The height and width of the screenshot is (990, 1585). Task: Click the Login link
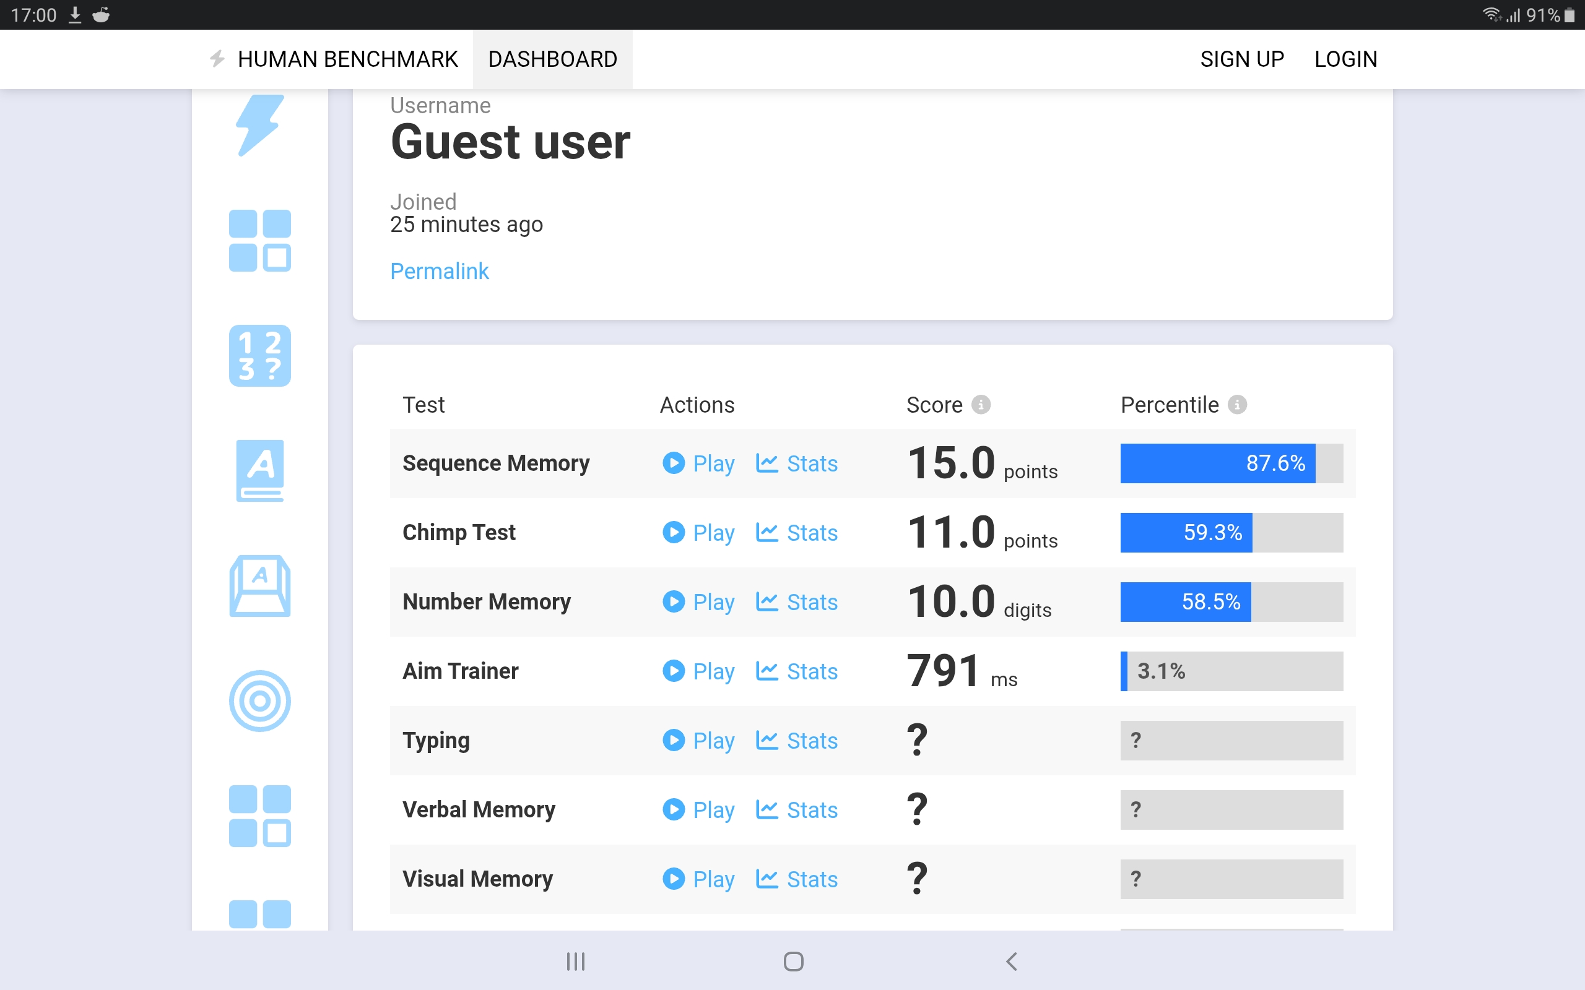1345,59
